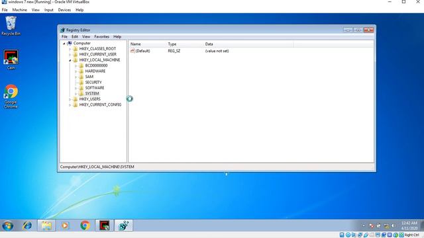Expand the SYSTEM subkey arrow
424x238 pixels.
(76, 94)
